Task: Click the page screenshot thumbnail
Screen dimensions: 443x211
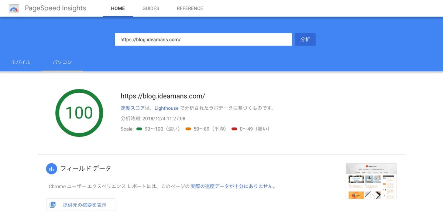Action: 371,181
